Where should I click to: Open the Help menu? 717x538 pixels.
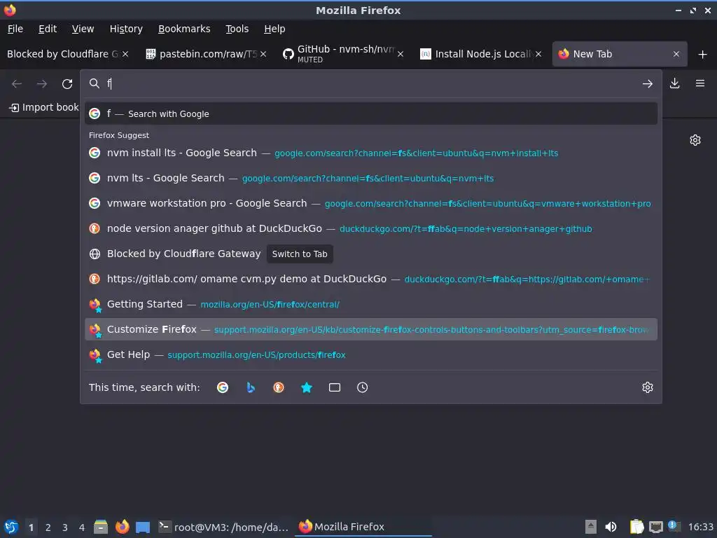274,29
